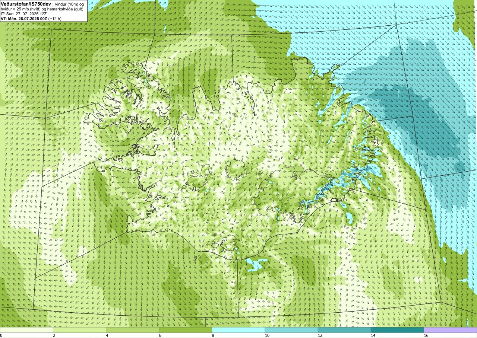Click the legend tick label '10'

point(267,335)
